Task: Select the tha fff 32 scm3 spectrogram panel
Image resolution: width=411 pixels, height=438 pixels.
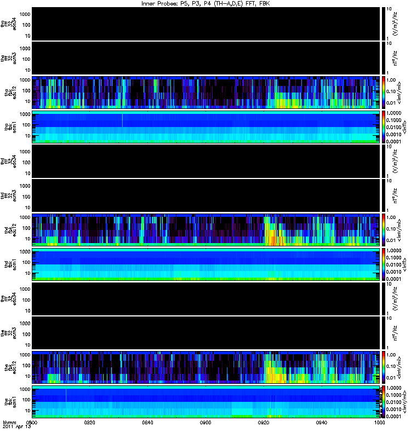Action: click(x=206, y=58)
